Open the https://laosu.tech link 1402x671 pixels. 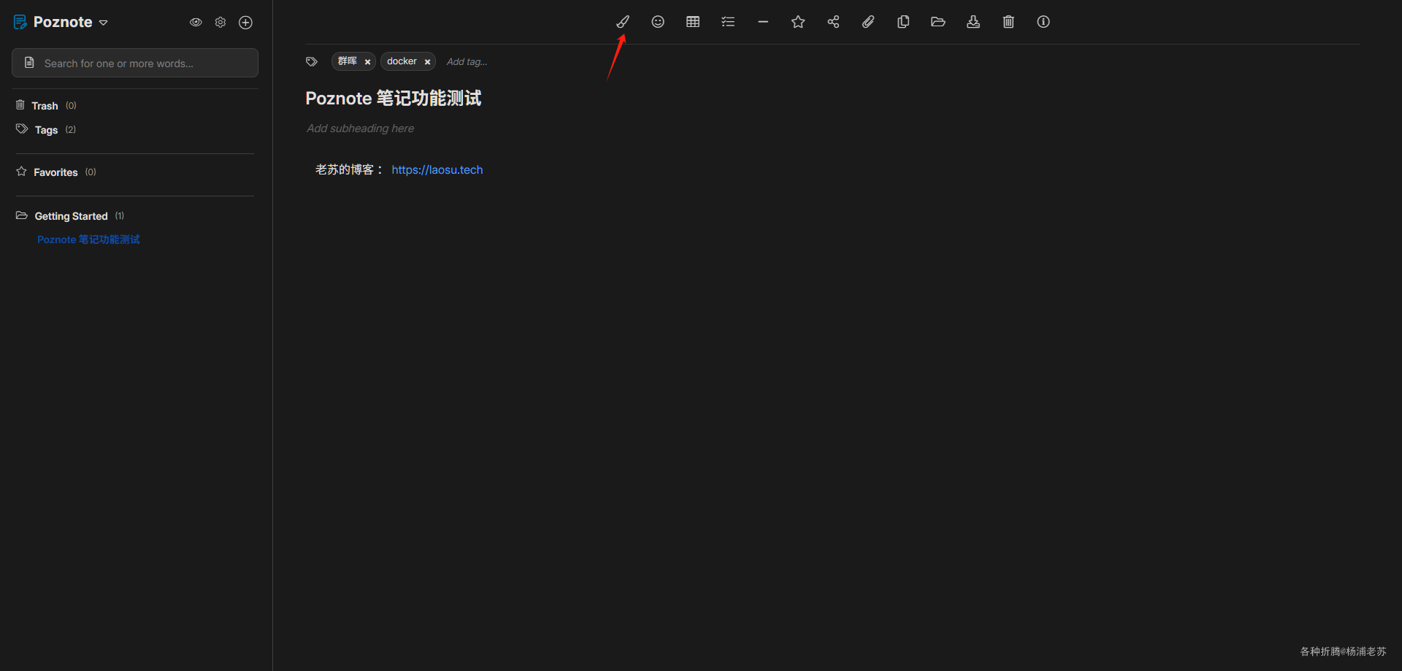[437, 170]
